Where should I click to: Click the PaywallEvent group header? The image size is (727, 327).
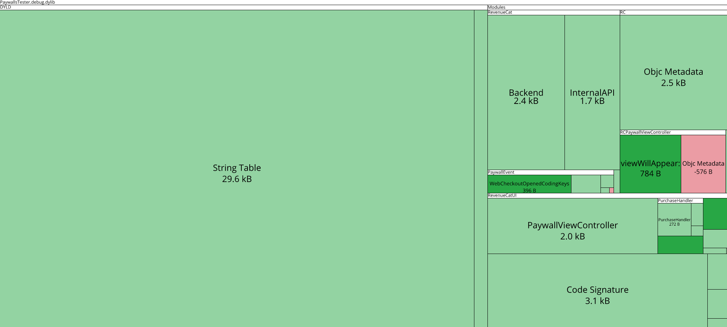click(551, 172)
